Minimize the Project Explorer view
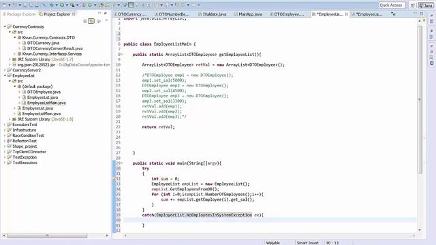The height and width of the screenshot is (245, 436). tap(99, 13)
